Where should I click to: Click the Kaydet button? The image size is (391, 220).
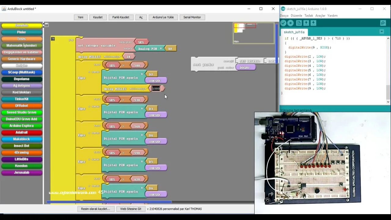tap(98, 17)
